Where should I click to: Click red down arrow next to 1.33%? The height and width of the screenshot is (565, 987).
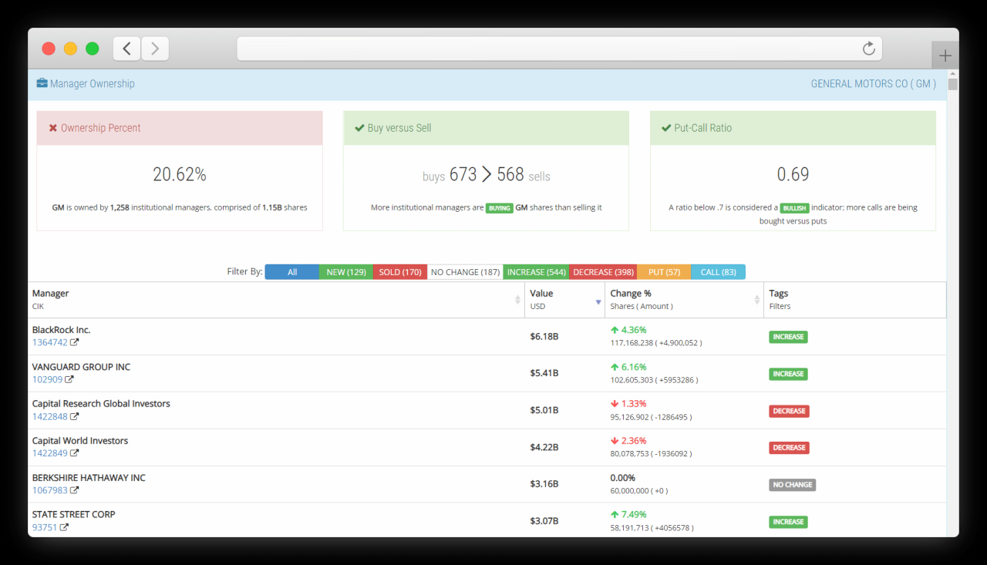(615, 404)
